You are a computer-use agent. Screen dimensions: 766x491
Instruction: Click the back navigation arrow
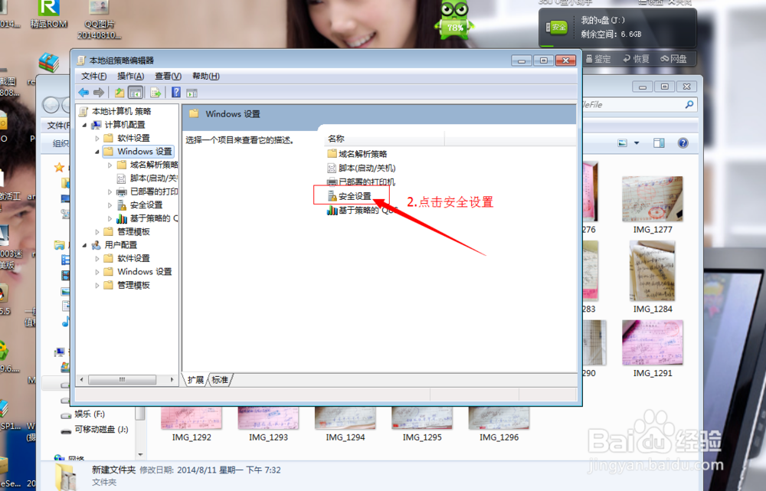point(83,92)
